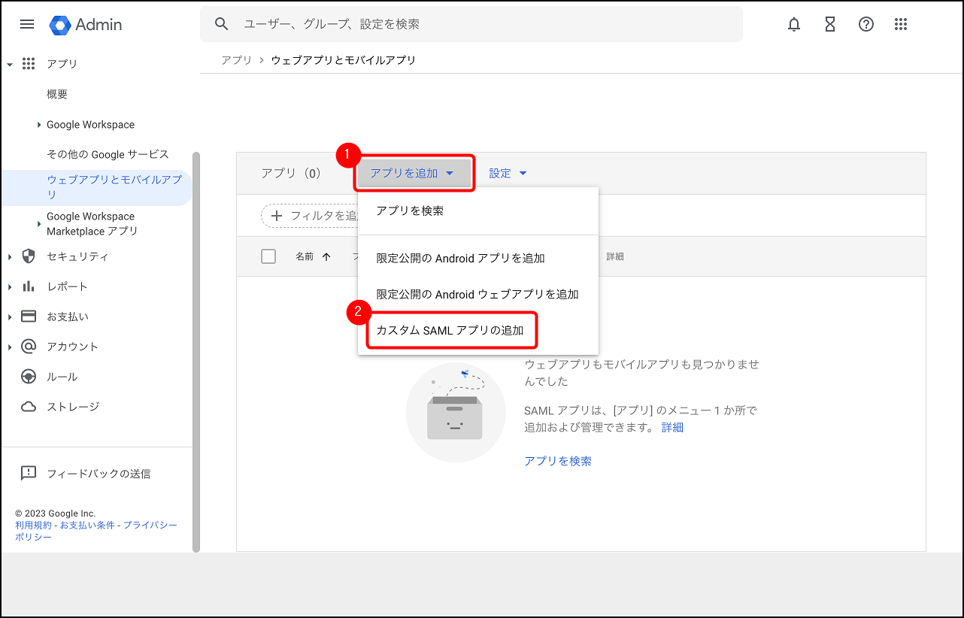Select 限定公開の Android アプリを追加
The height and width of the screenshot is (618, 964).
pyautogui.click(x=460, y=258)
